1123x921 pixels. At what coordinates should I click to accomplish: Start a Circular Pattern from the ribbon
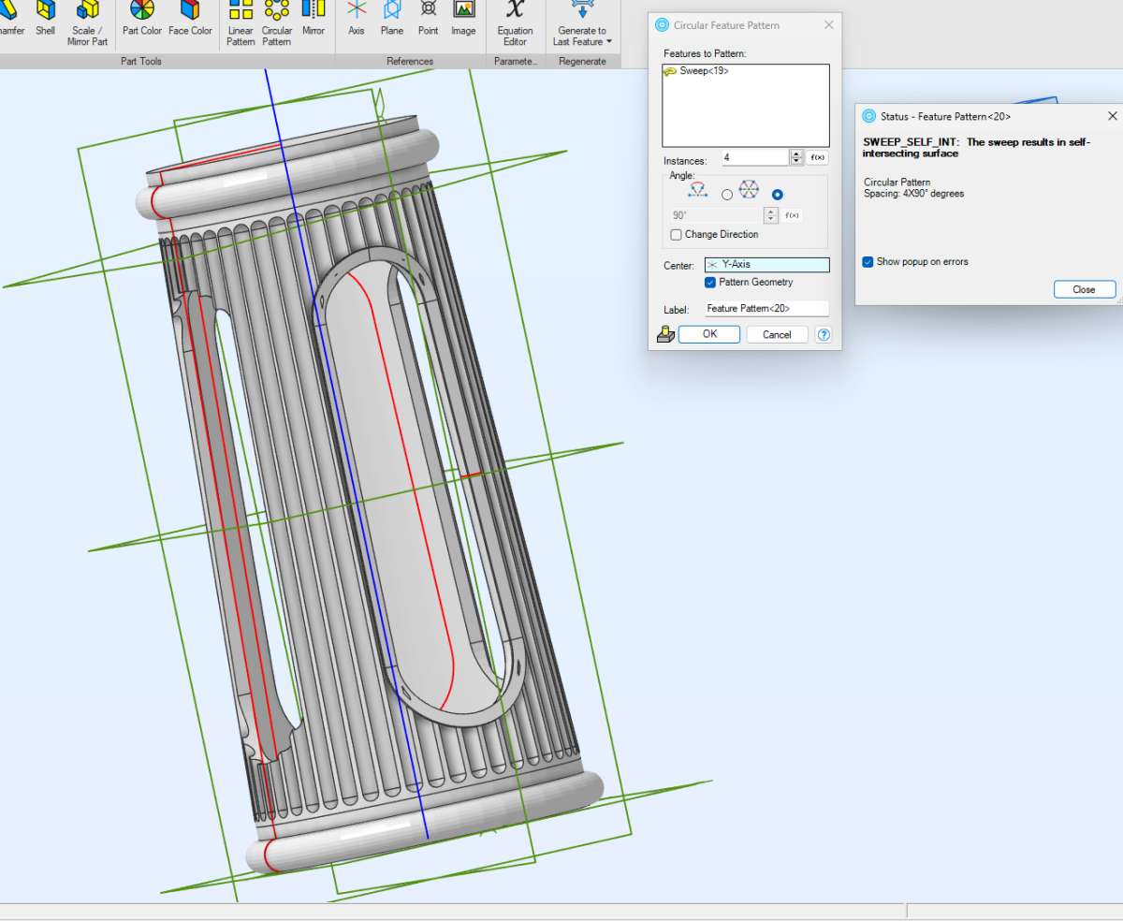[276, 24]
